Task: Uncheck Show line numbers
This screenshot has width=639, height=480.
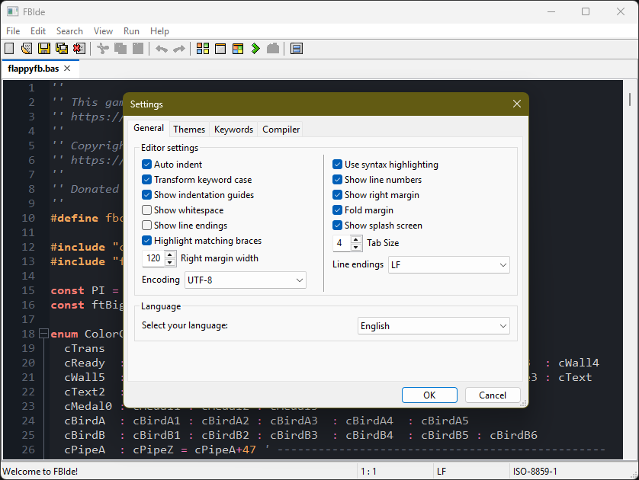Action: pyautogui.click(x=338, y=180)
